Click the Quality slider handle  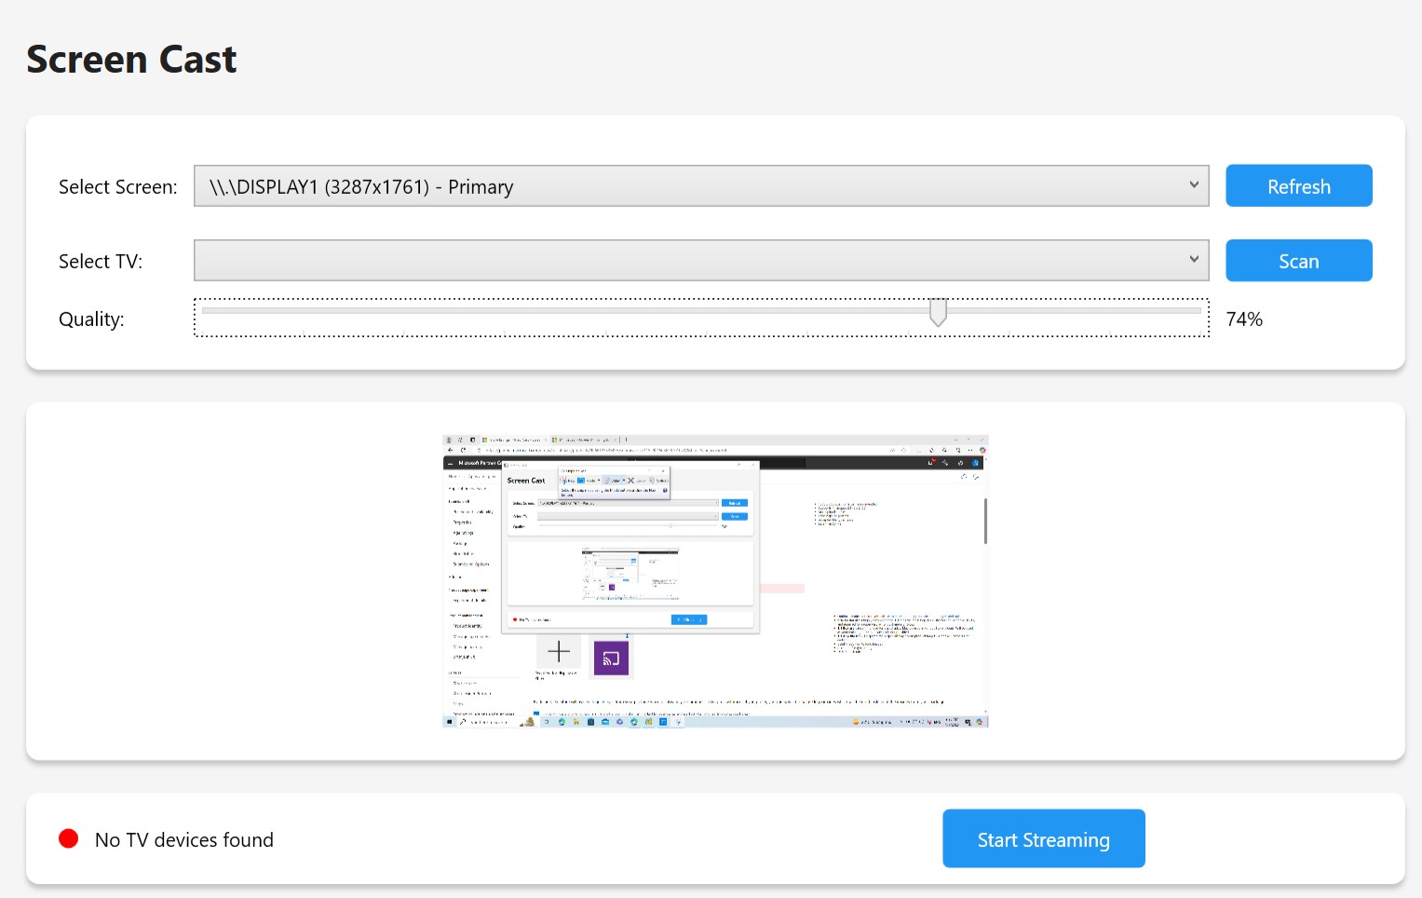(x=938, y=313)
